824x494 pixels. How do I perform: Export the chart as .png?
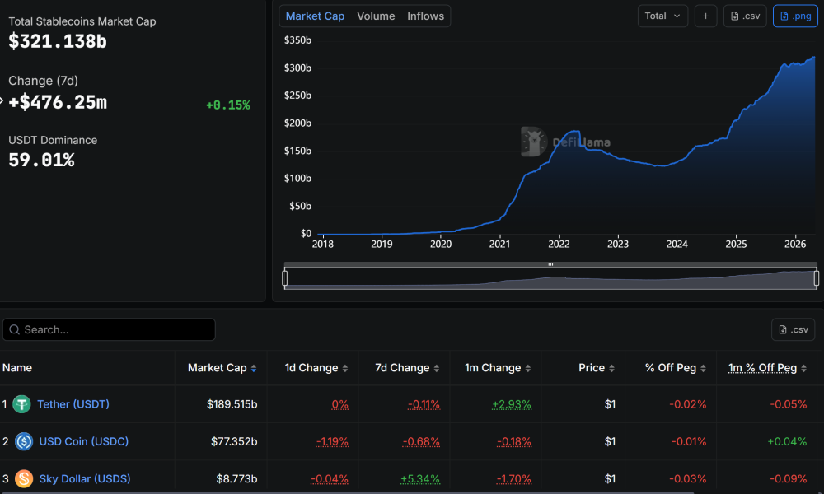796,16
